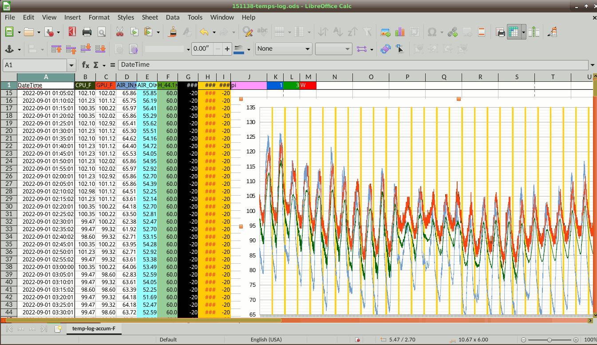Select the temp-log-accum-F sheet tab

94,329
